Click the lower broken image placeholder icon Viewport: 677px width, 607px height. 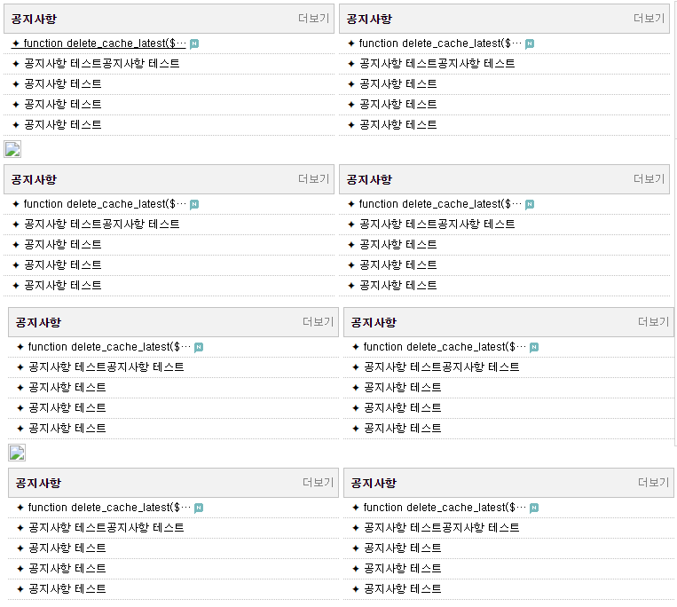17,453
